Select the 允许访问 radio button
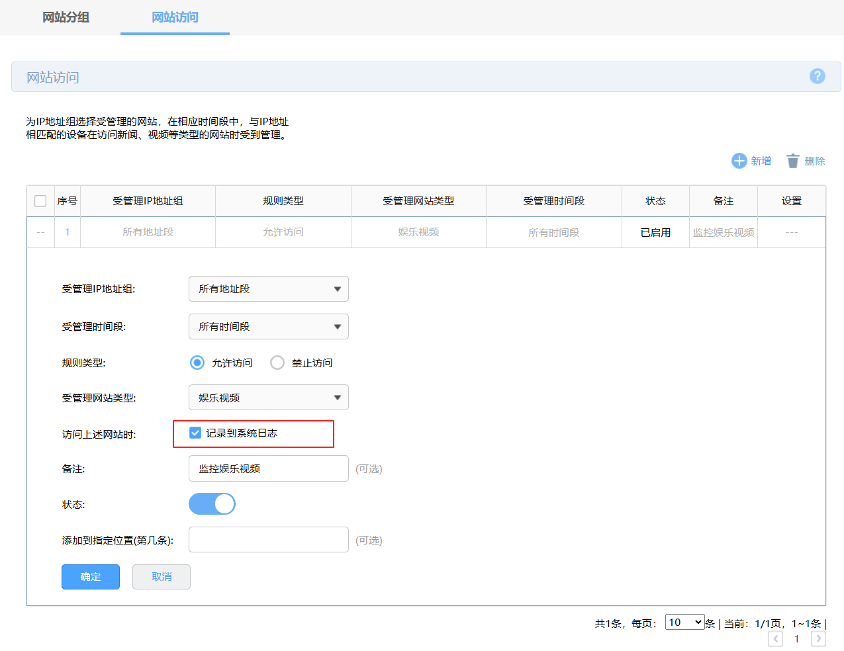 (197, 363)
